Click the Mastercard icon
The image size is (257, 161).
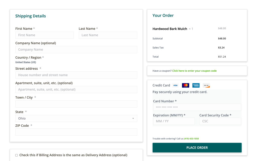(185, 85)
